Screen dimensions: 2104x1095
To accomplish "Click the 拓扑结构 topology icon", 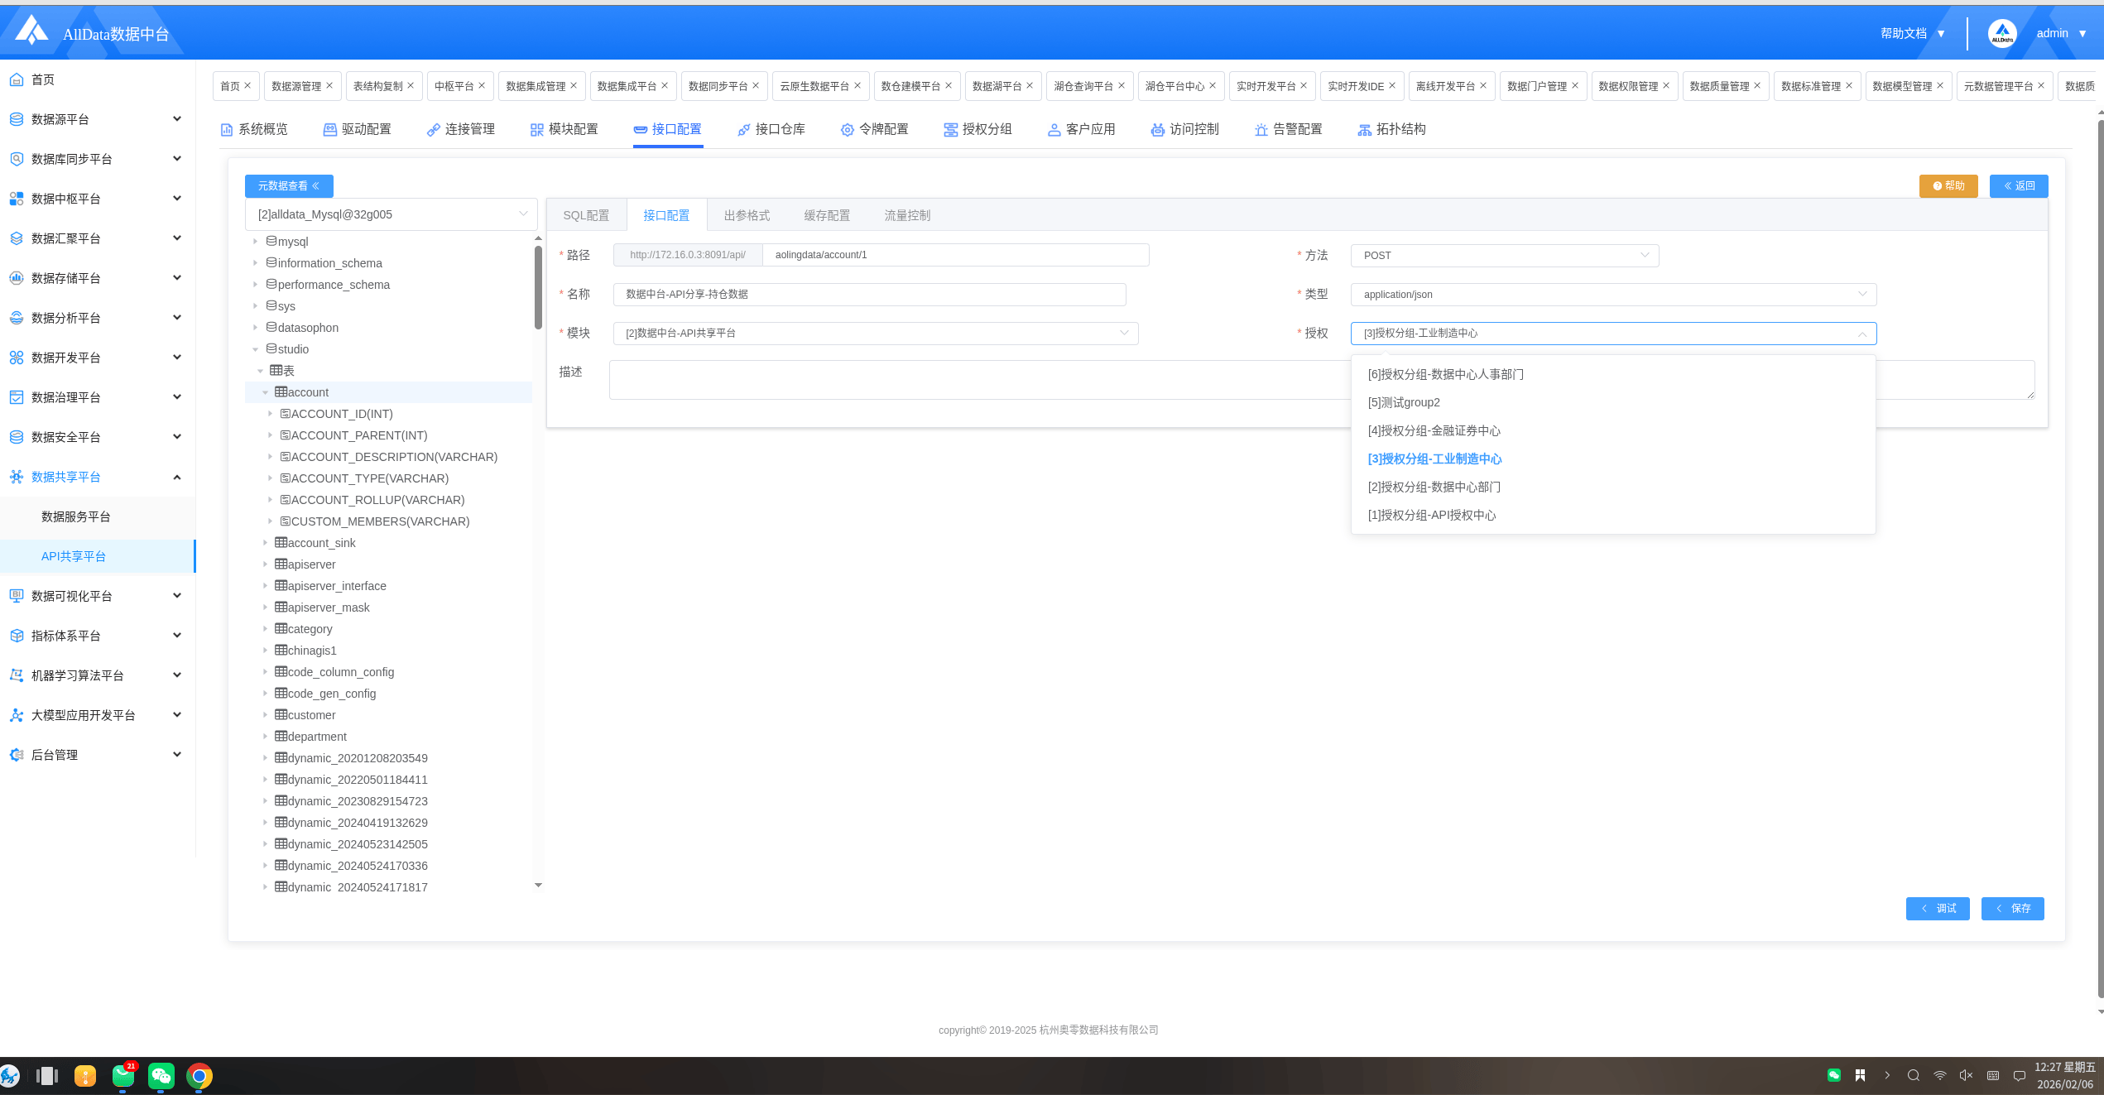I will coord(1364,130).
